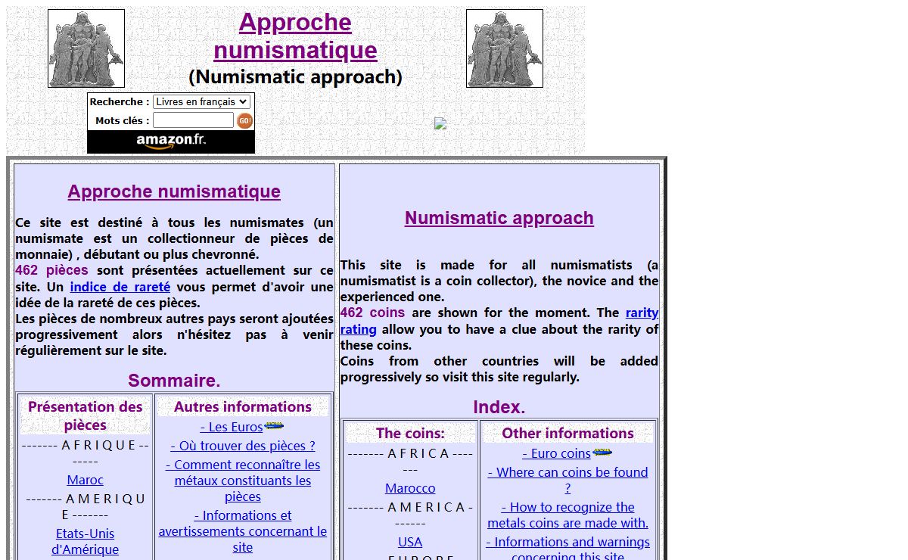
Task: Click the 462 coins text
Action: tap(372, 313)
